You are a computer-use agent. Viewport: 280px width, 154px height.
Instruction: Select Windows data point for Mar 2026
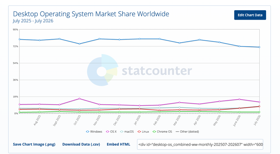(180, 43)
